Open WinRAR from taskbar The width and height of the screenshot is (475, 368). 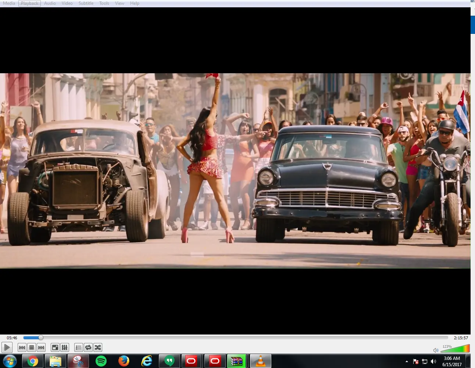(237, 361)
